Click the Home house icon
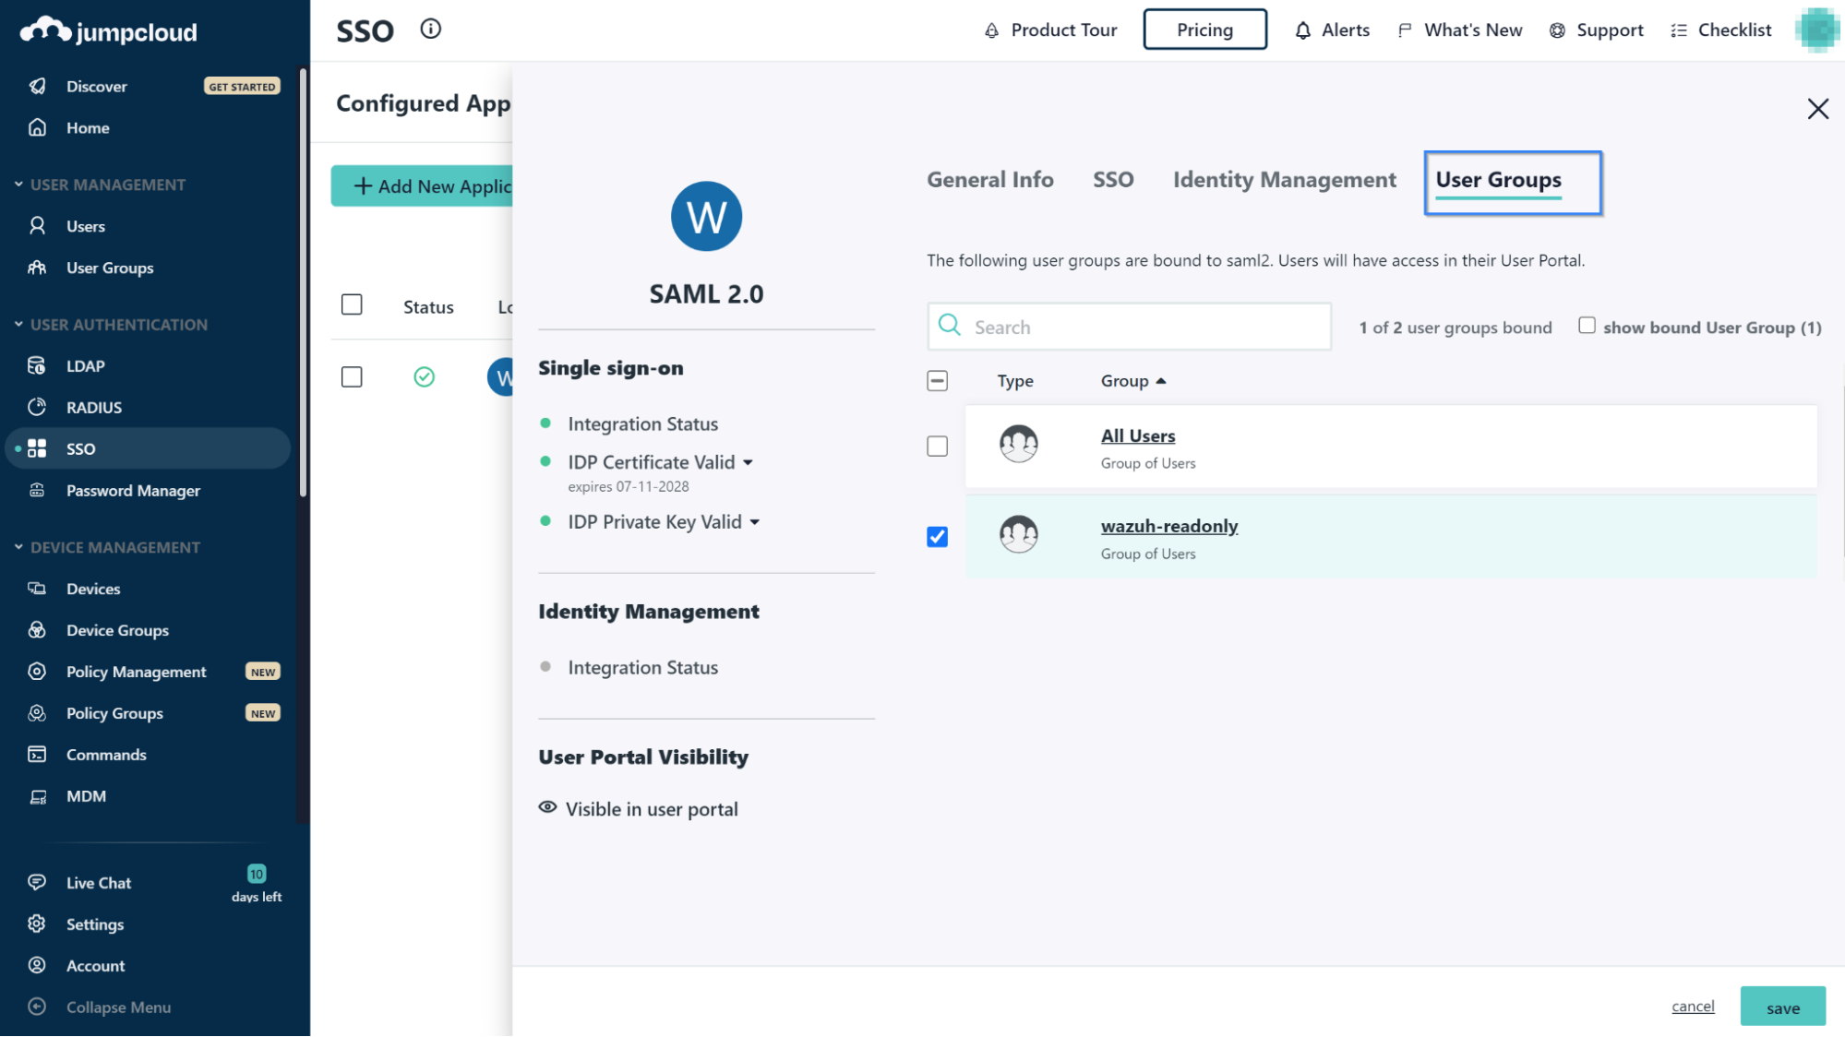 point(37,127)
